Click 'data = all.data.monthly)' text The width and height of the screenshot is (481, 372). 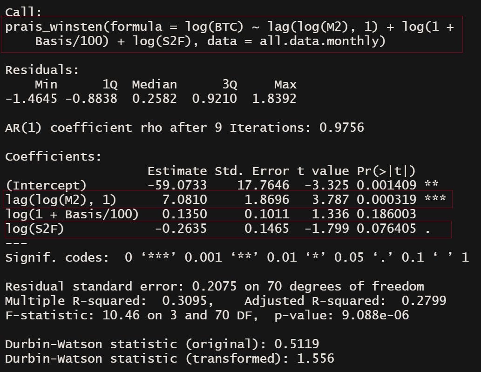pyautogui.click(x=296, y=41)
